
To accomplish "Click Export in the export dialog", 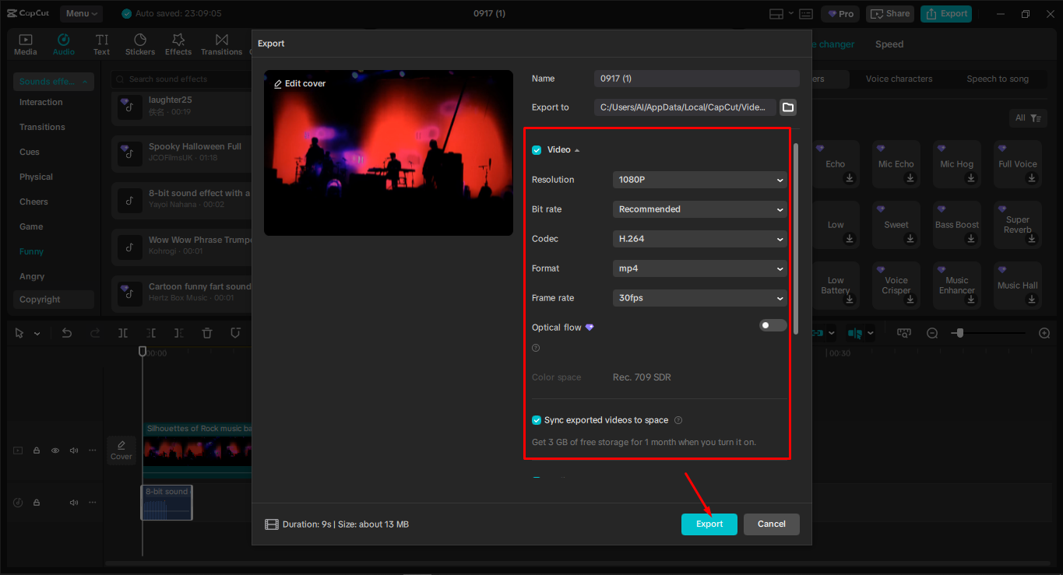I will (709, 524).
